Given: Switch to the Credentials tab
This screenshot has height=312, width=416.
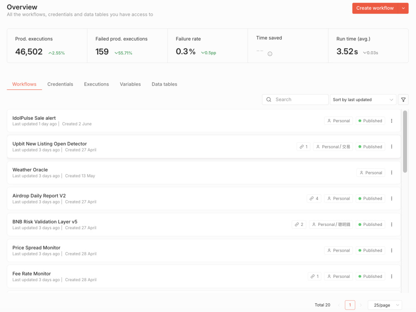Looking at the screenshot, I should [60, 84].
